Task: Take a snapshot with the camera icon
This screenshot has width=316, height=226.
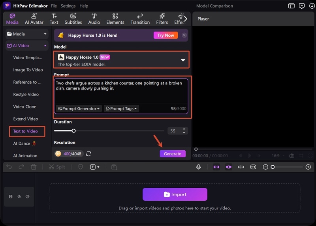Action: click(x=292, y=156)
